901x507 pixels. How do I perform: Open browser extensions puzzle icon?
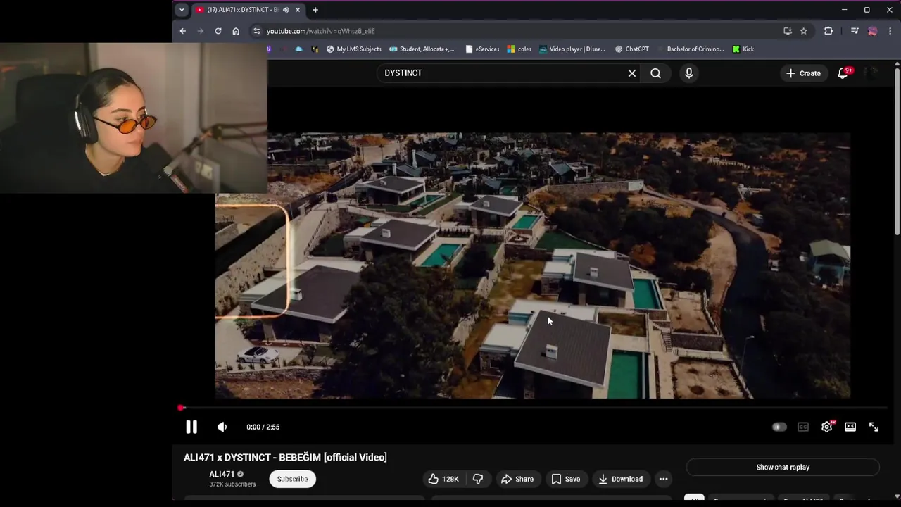(828, 31)
